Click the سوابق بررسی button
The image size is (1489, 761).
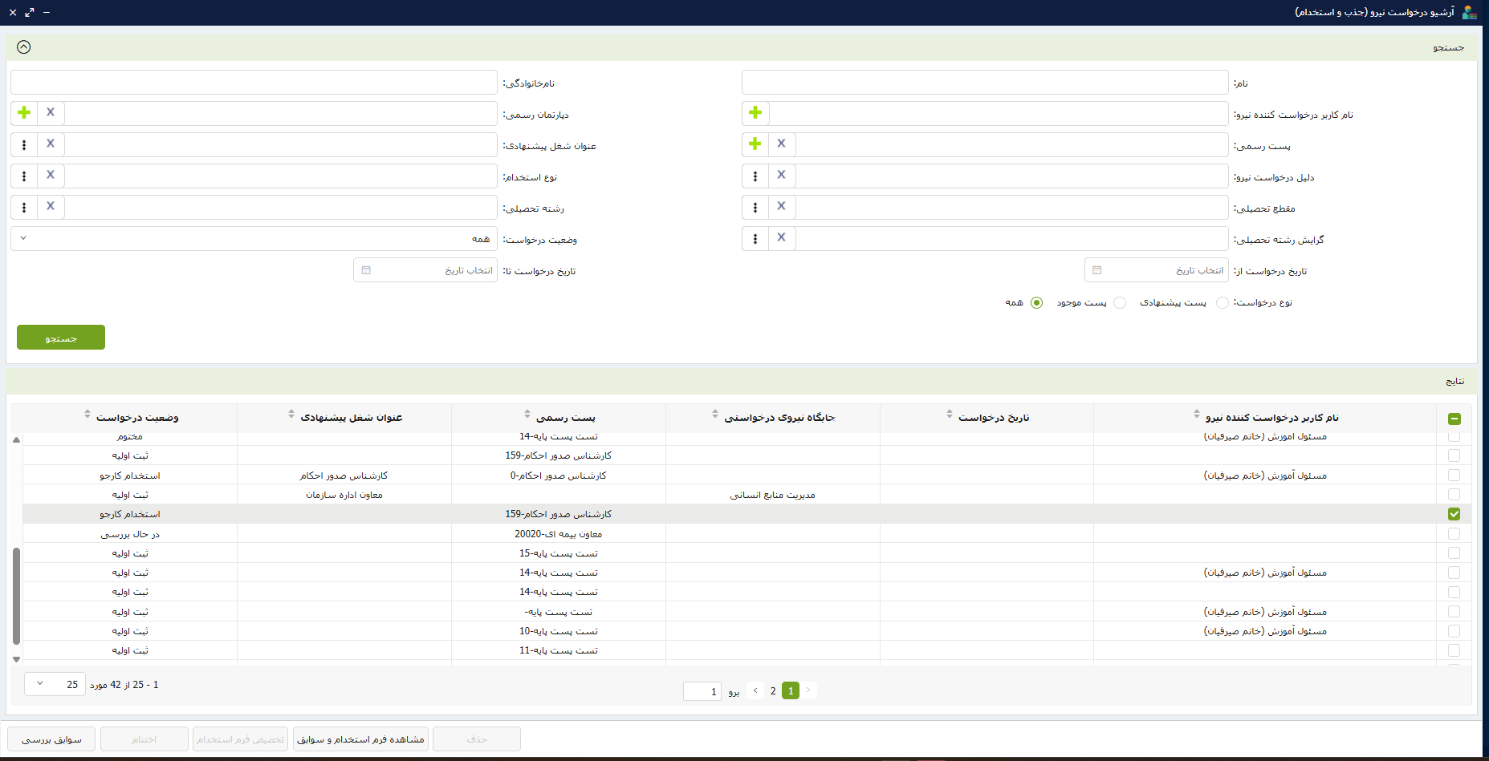(x=51, y=739)
